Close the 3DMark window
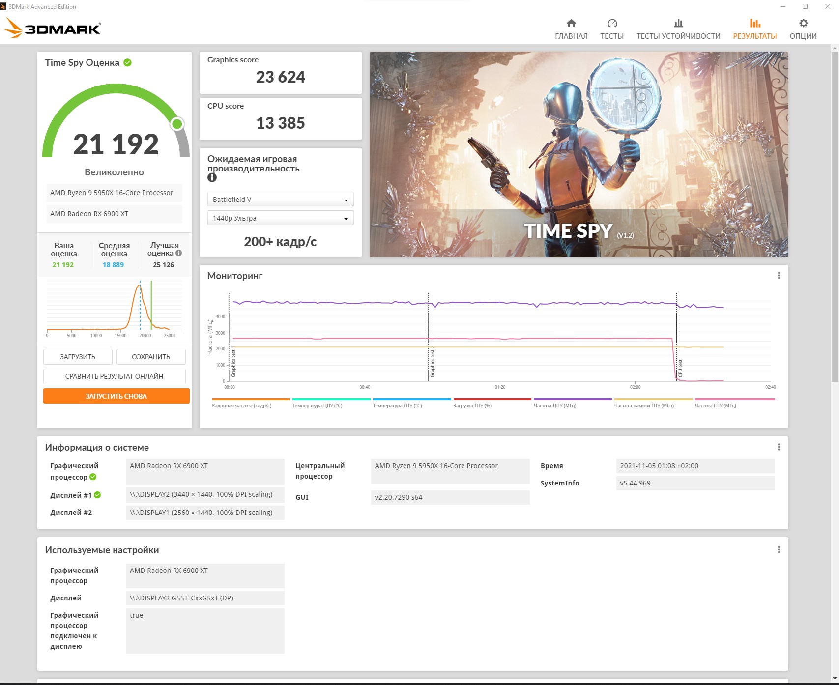 pyautogui.click(x=827, y=7)
